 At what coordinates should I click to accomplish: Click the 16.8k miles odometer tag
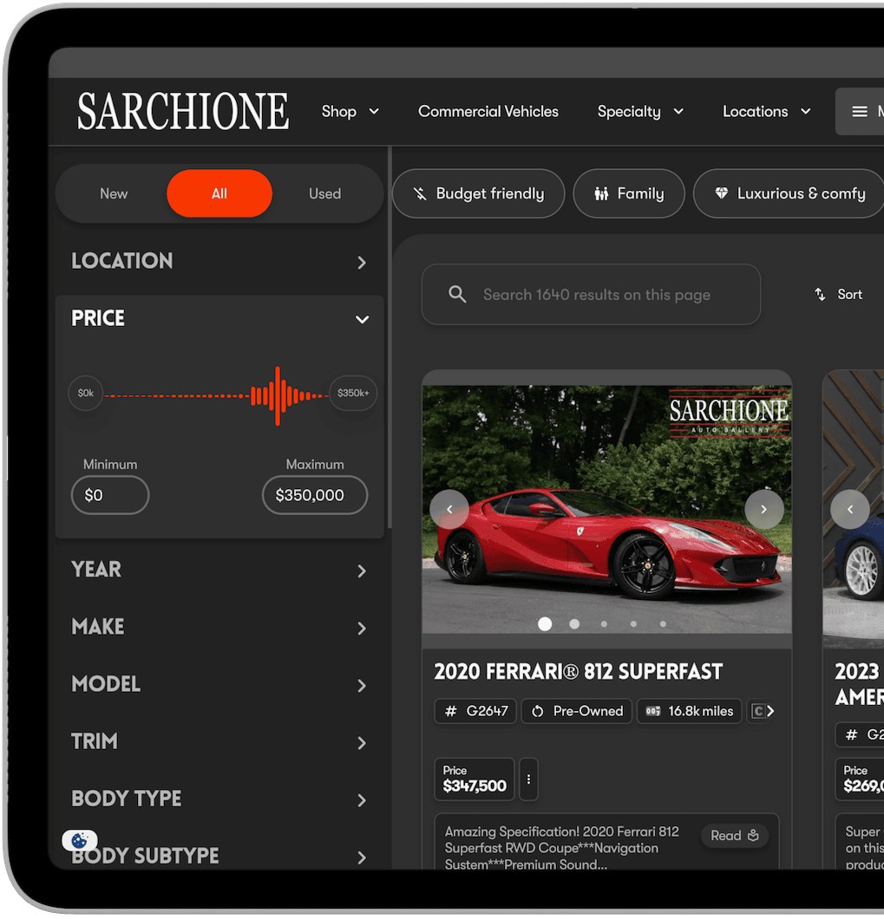(x=690, y=711)
